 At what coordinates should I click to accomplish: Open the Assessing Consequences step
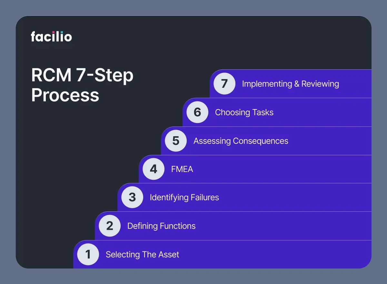(x=241, y=141)
